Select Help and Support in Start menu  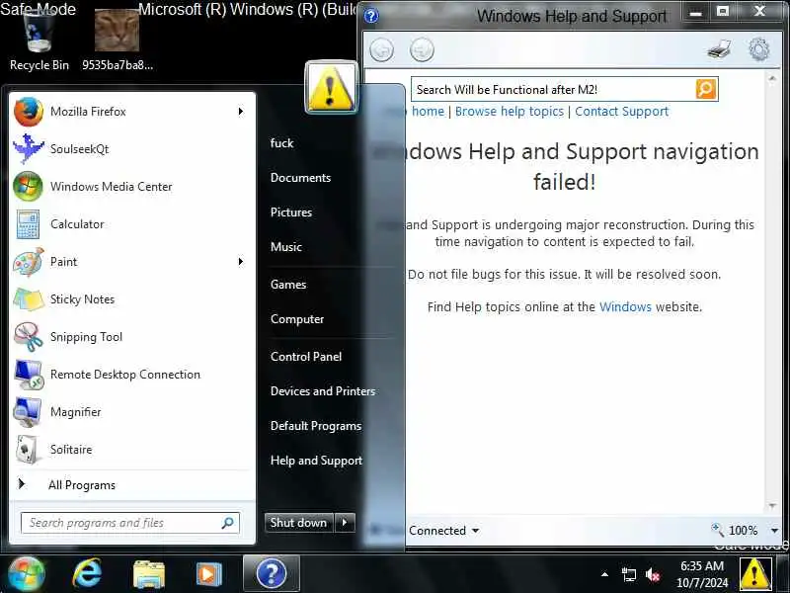[x=316, y=461]
